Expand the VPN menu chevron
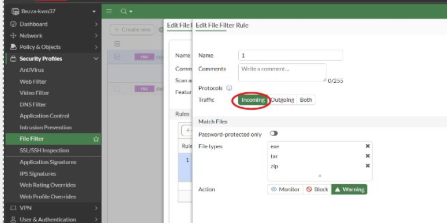Image resolution: width=447 pixels, height=223 pixels. (x=96, y=208)
